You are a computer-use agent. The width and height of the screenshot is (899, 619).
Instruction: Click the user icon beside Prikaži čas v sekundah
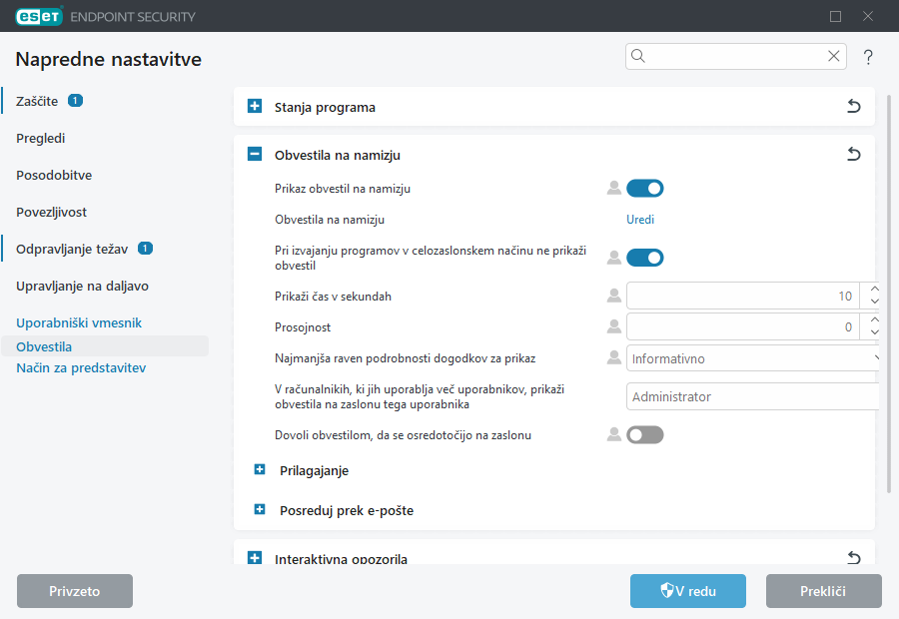pyautogui.click(x=613, y=296)
